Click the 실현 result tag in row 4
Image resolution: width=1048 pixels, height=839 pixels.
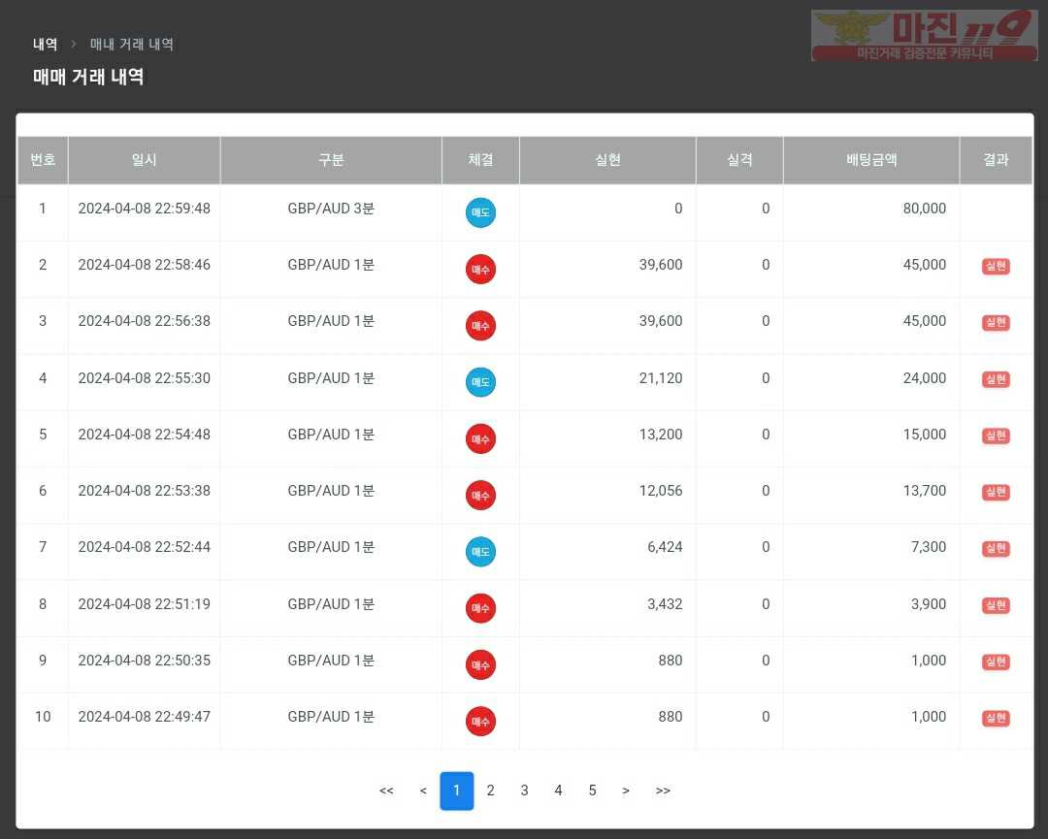click(996, 378)
